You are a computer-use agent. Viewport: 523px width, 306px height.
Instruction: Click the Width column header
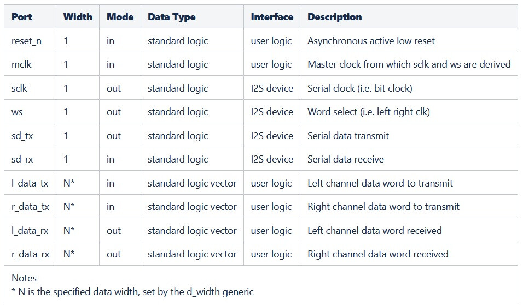78,17
